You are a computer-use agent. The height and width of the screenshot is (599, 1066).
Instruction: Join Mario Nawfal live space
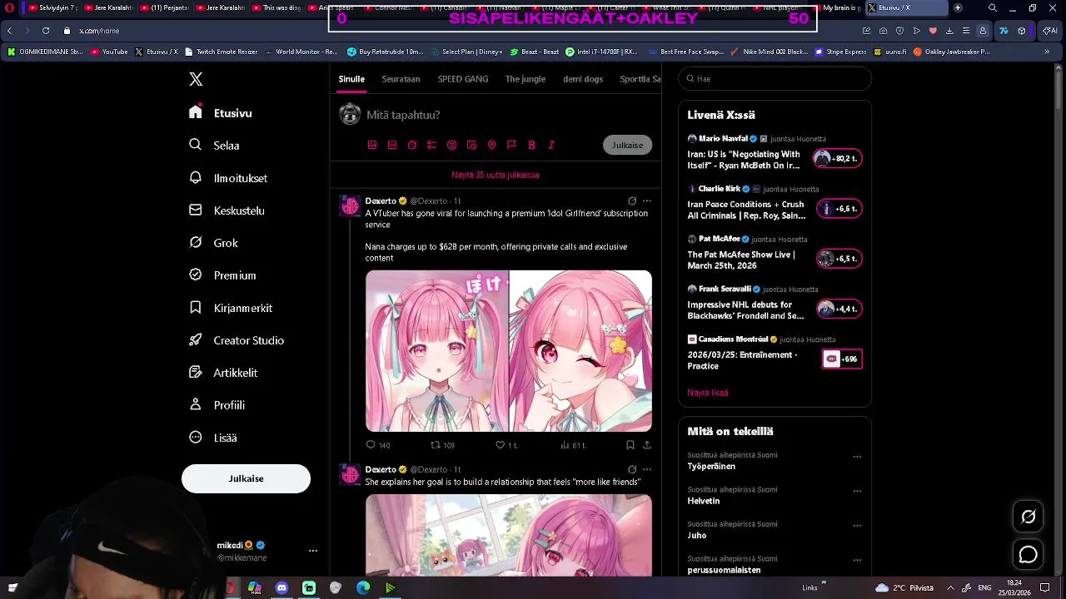click(838, 158)
